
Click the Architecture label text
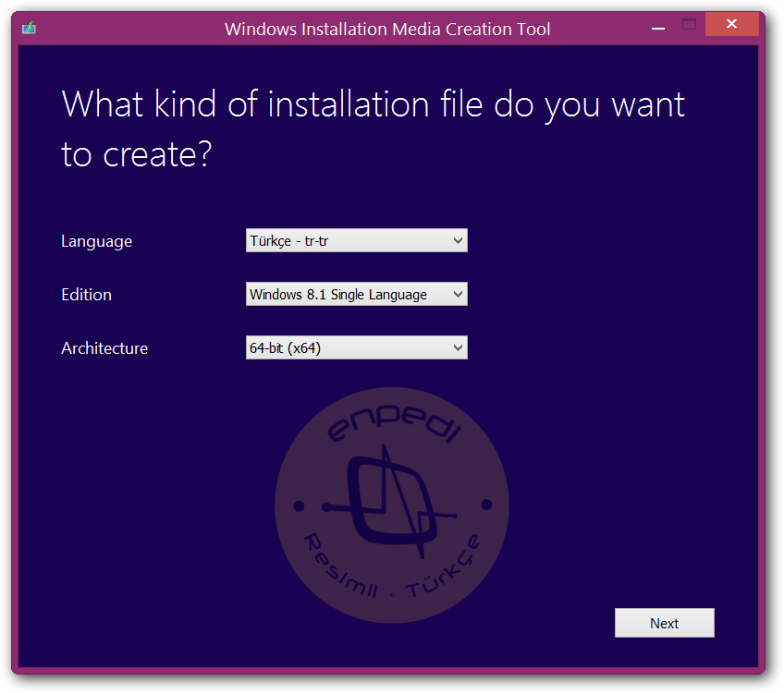click(x=104, y=347)
